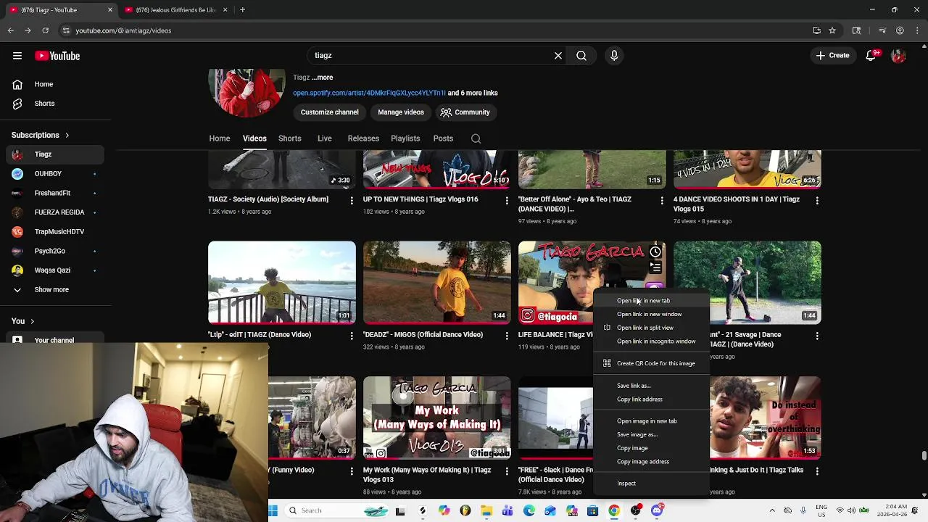928x522 pixels.
Task: Open Windows Start button
Action: (273, 510)
